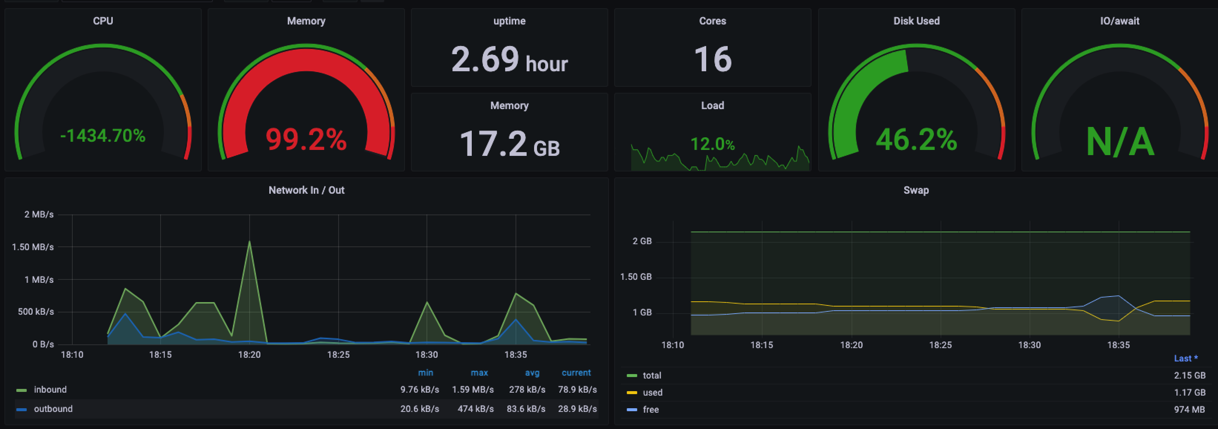Open the CPU panel title menu
The image size is (1218, 429).
(x=103, y=21)
